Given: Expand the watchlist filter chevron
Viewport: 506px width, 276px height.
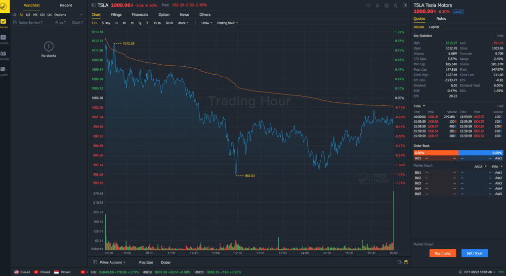Looking at the screenshot, I should [81, 15].
